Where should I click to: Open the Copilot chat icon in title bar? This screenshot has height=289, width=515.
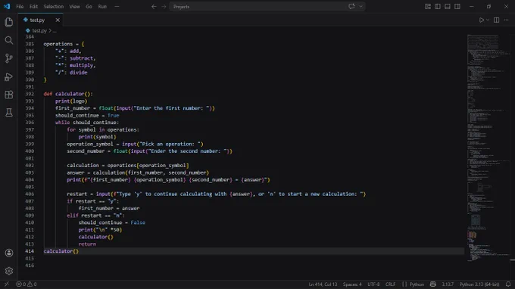click(351, 6)
